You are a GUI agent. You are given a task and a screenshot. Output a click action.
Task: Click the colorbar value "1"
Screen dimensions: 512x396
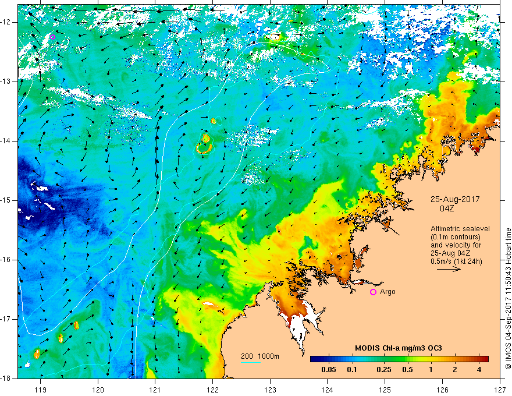[431, 370]
